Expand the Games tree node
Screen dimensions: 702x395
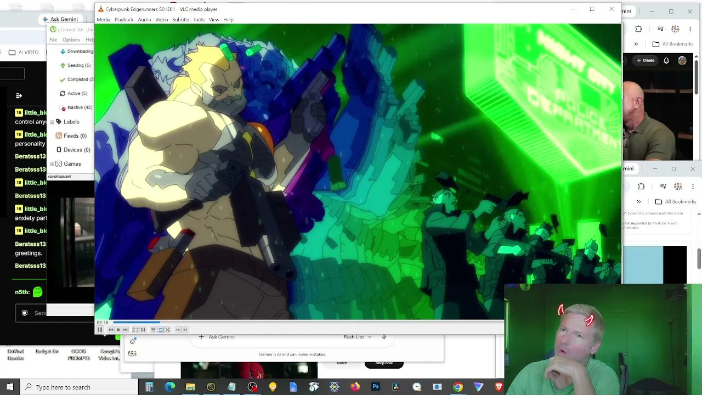(x=52, y=164)
